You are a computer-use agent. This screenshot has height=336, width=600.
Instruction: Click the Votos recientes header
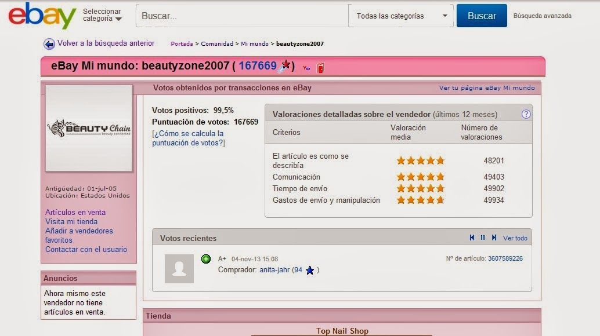pos(188,238)
